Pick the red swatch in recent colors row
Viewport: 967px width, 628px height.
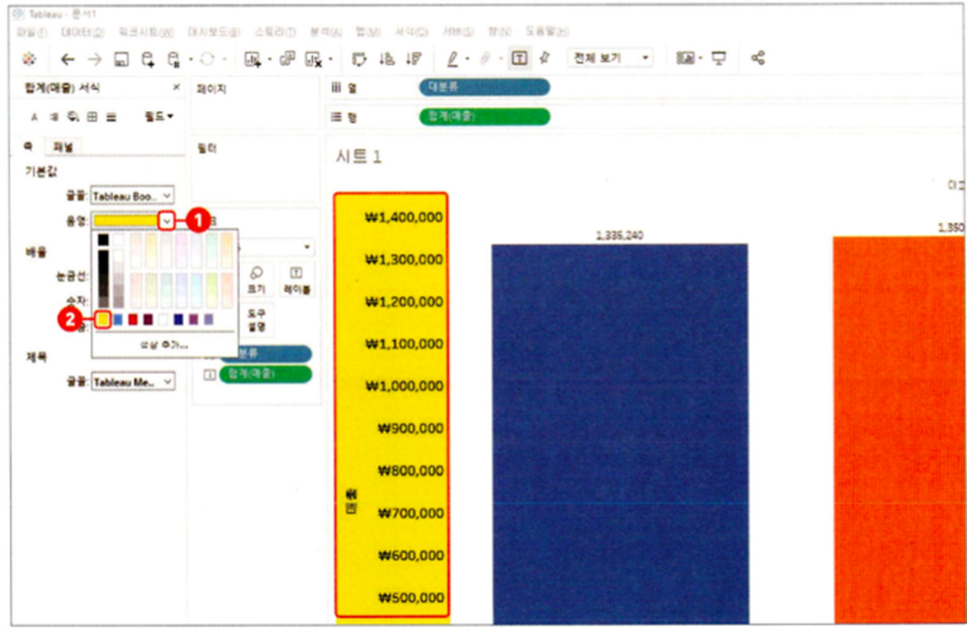132,319
